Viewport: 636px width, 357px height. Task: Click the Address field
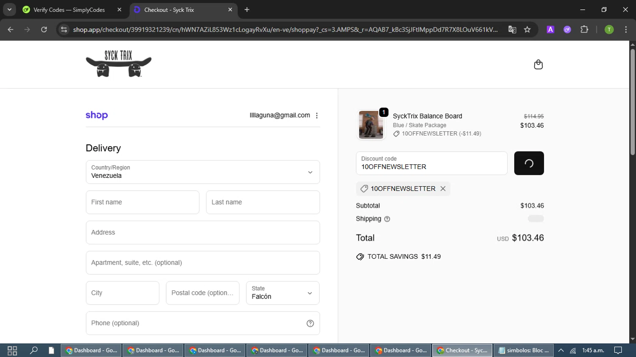point(203,232)
